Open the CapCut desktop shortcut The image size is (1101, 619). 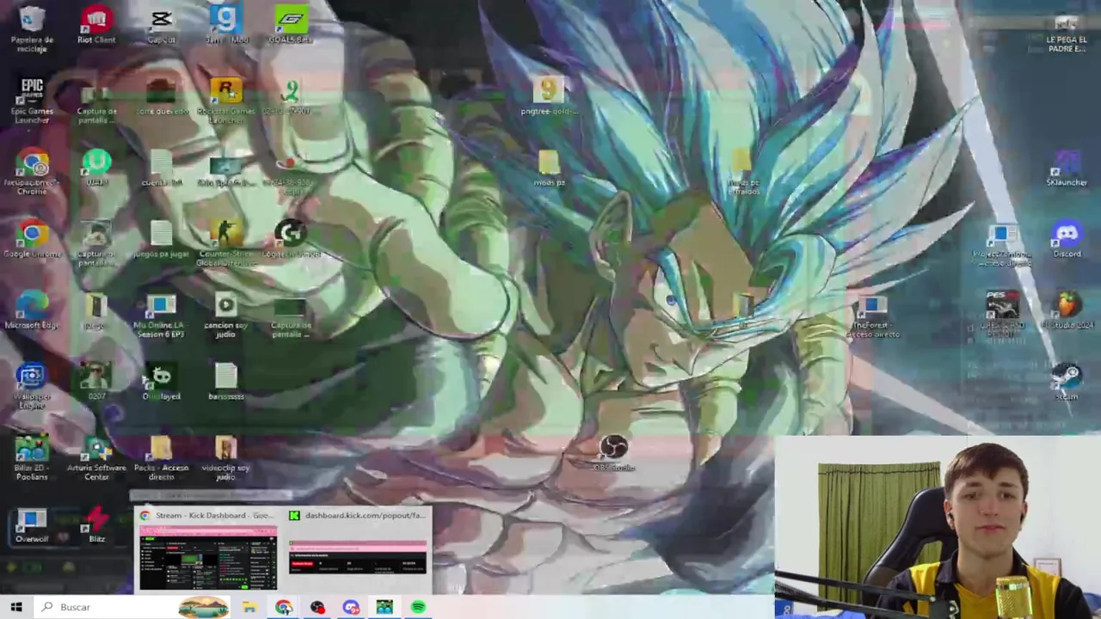pyautogui.click(x=161, y=26)
